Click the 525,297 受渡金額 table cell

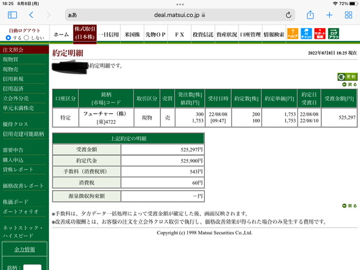click(339, 118)
